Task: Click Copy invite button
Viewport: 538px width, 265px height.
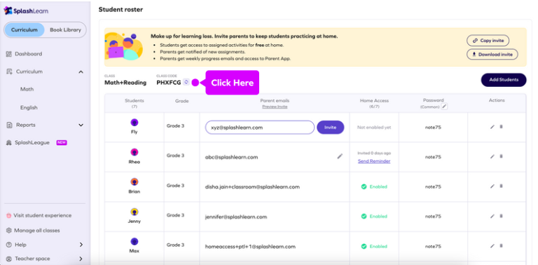Action: pyautogui.click(x=488, y=41)
